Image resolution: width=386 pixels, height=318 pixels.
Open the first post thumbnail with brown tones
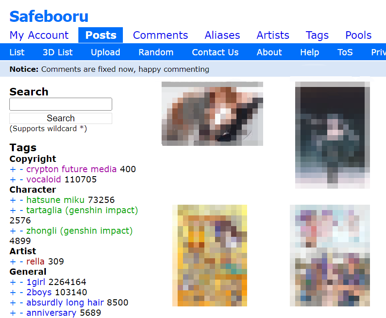coord(212,114)
